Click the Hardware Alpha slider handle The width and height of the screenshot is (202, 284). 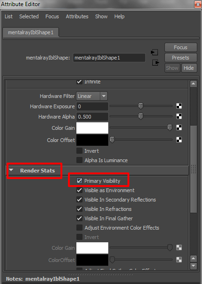[141, 116]
